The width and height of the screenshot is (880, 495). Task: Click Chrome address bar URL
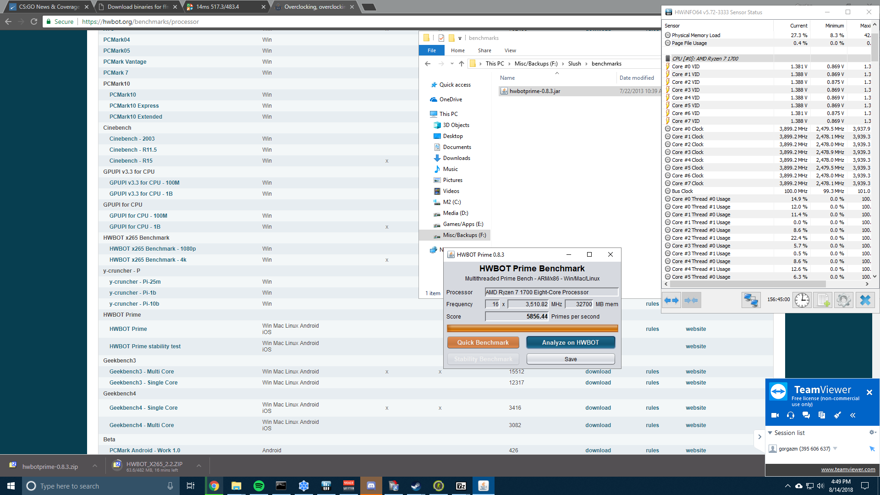coord(140,22)
